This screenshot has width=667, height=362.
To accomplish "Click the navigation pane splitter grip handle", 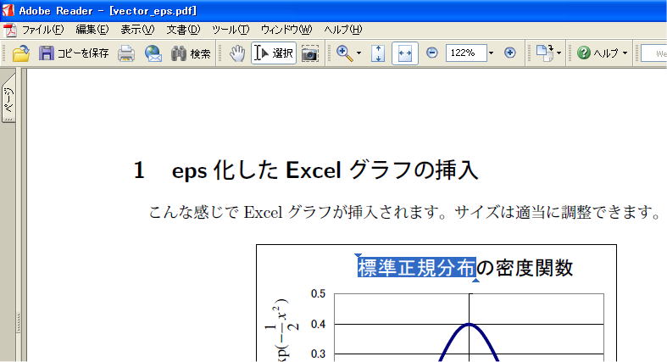I will click(18, 323).
